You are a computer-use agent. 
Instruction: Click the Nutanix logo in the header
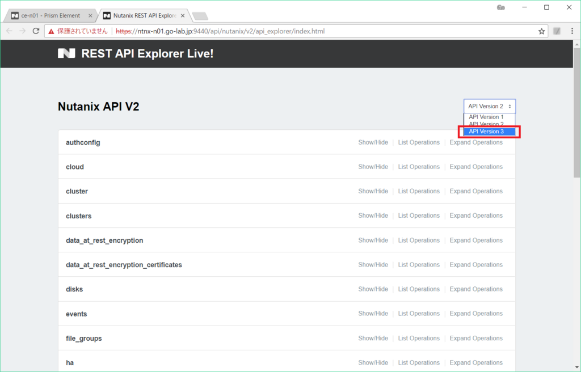pos(66,54)
